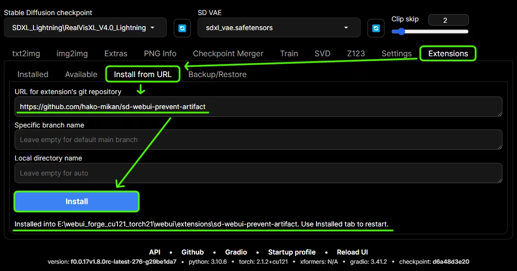Click the blue Install button
This screenshot has width=517, height=271.
pyautogui.click(x=77, y=202)
